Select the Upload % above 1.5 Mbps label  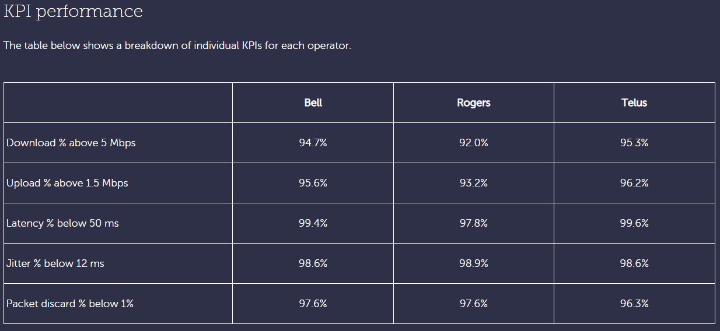pyautogui.click(x=67, y=183)
